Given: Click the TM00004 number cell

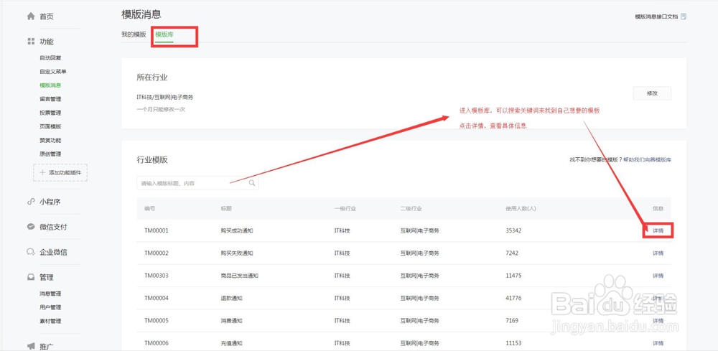Looking at the screenshot, I should pos(157,298).
